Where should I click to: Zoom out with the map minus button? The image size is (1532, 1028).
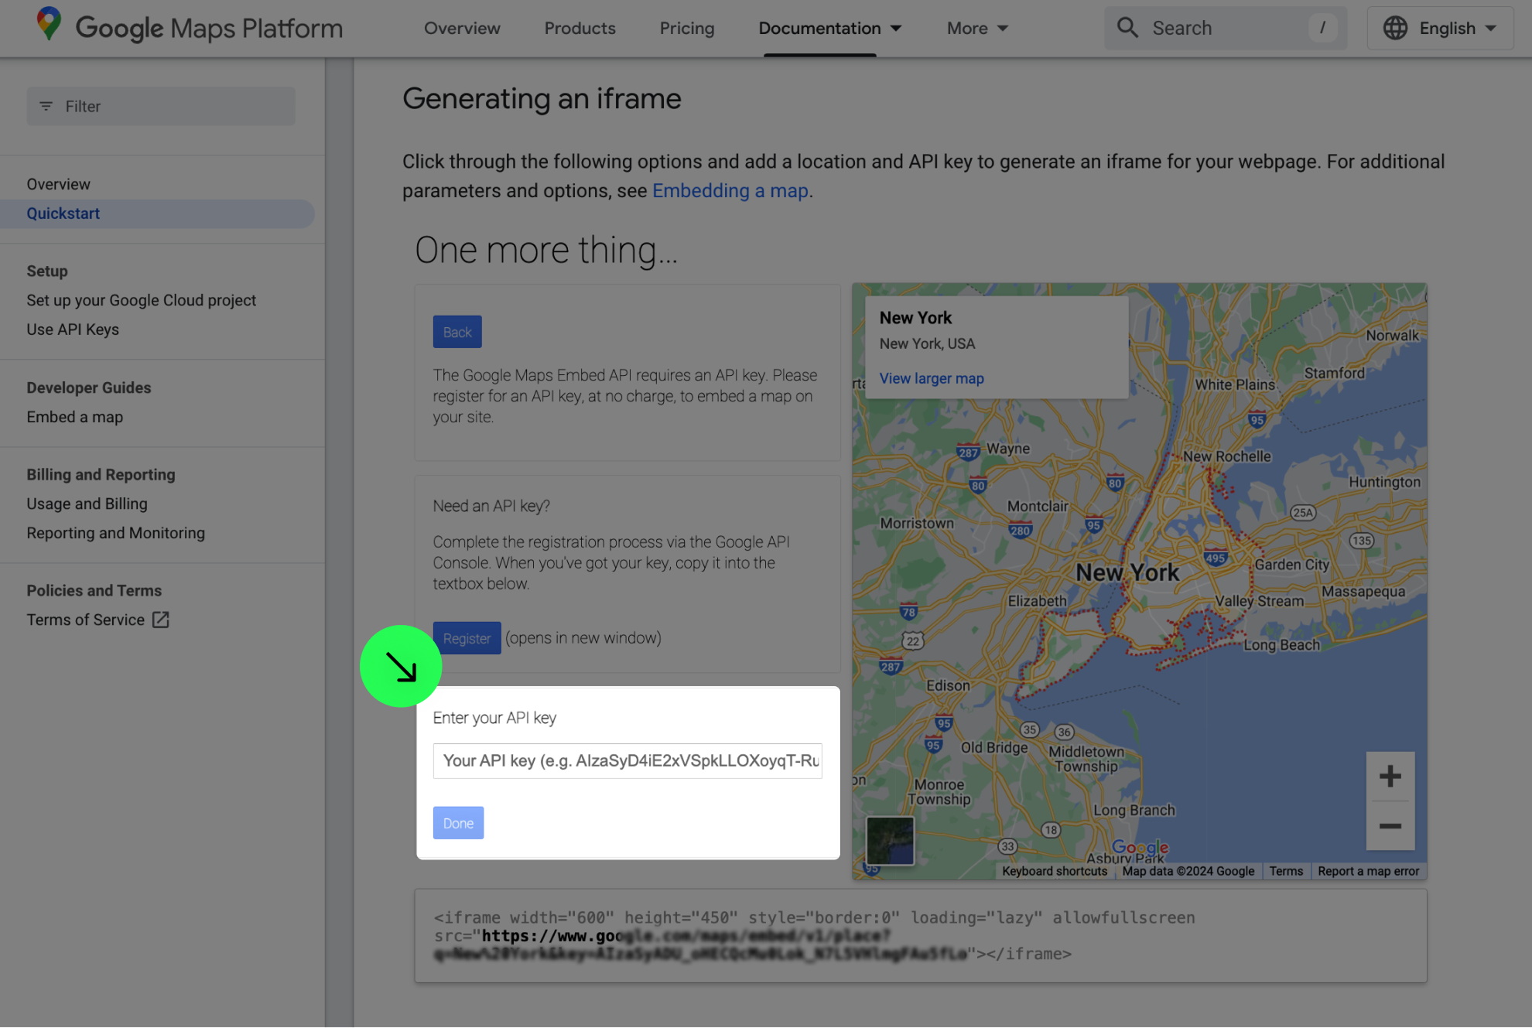click(x=1390, y=826)
